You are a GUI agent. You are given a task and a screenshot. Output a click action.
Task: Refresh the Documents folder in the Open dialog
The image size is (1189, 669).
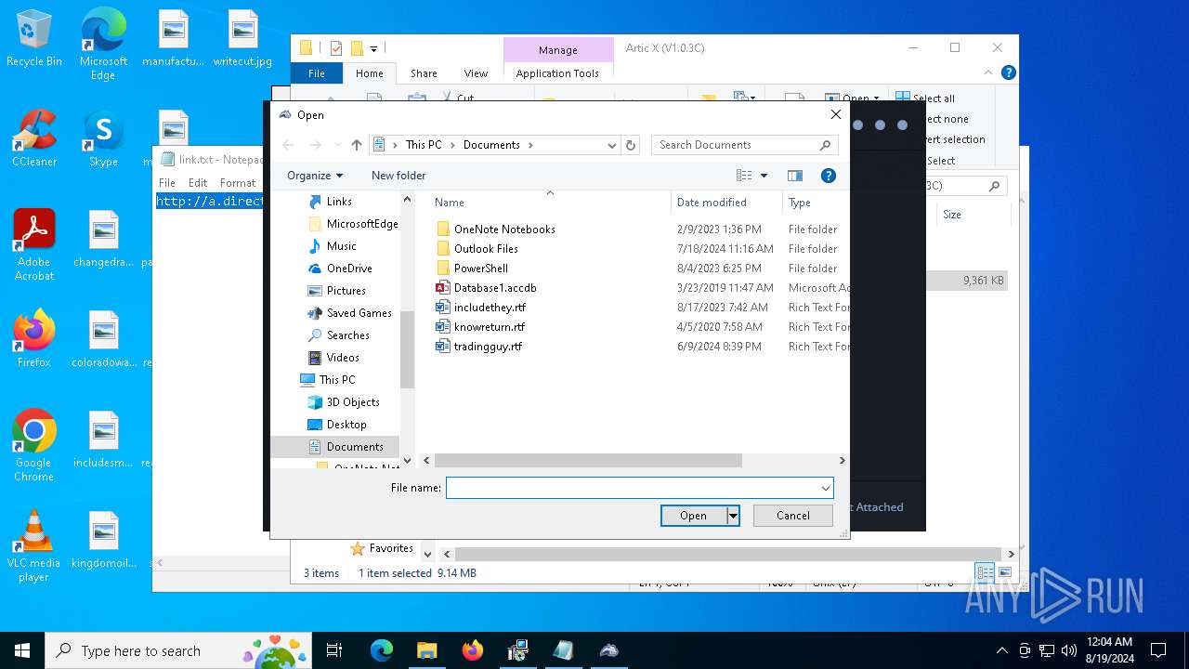tap(632, 145)
